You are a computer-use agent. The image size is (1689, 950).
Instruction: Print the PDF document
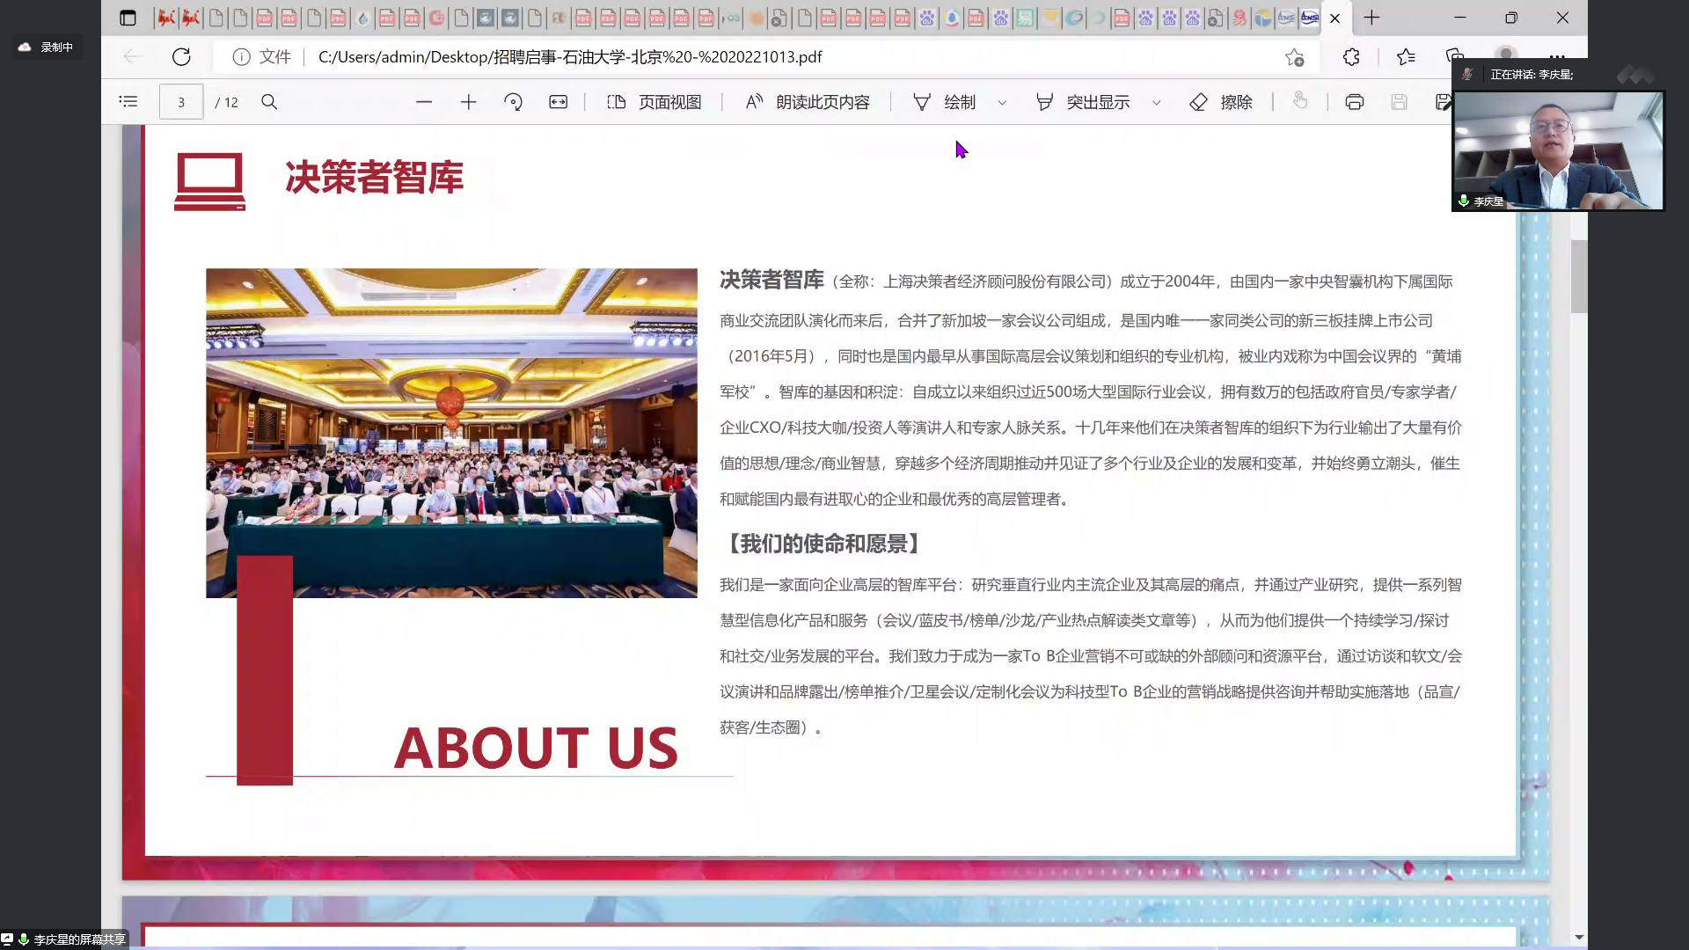(1354, 102)
